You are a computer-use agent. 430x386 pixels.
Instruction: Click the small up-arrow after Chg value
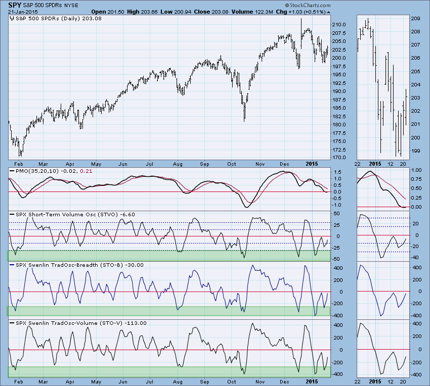click(328, 12)
